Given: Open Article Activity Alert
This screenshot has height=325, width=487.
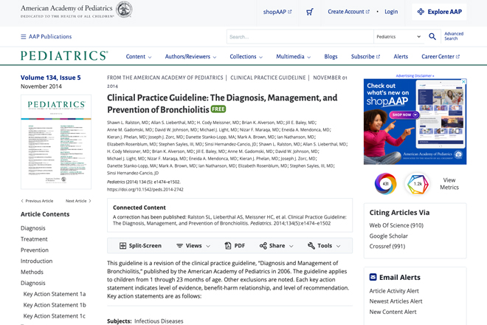Looking at the screenshot, I should (394, 291).
